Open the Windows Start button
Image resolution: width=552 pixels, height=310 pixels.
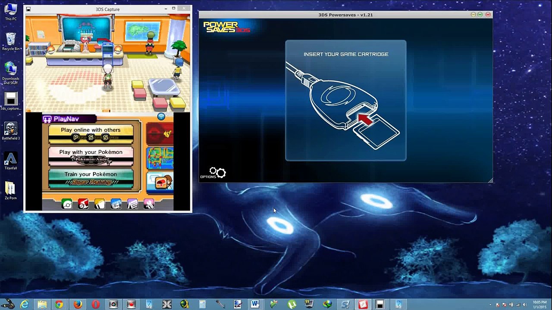tap(7, 304)
